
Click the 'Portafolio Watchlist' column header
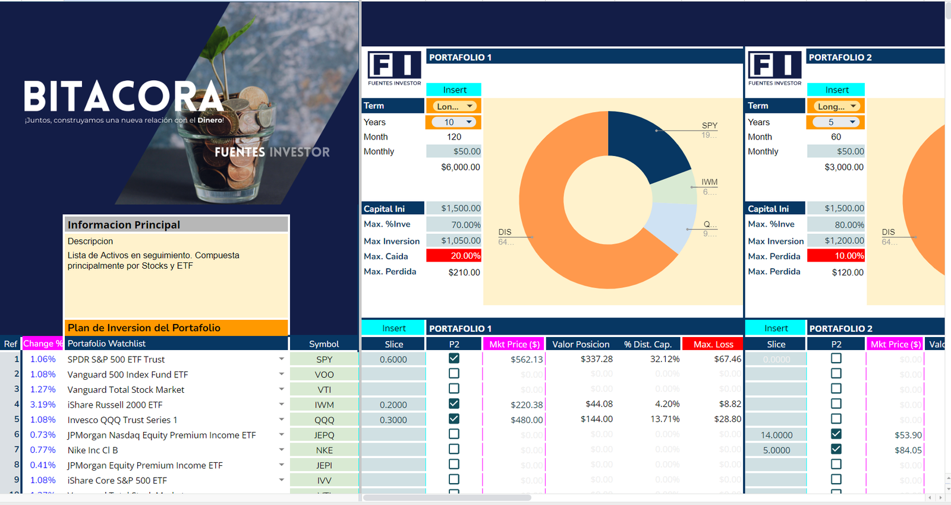(x=176, y=344)
